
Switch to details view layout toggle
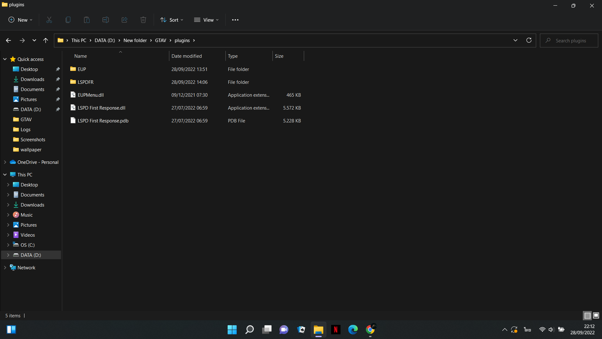click(587, 315)
